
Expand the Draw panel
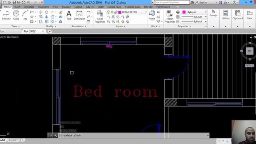pos(16,26)
